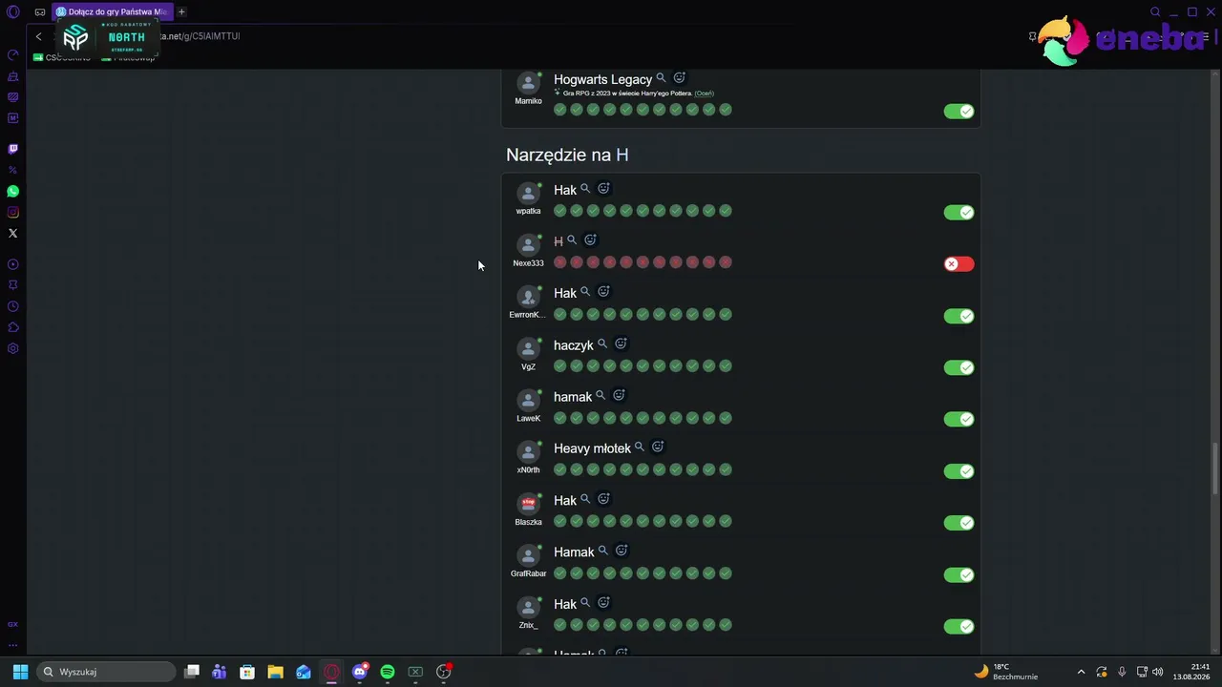
Task: Toggle approval for Znix_'s Hak answer
Action: 959,626
